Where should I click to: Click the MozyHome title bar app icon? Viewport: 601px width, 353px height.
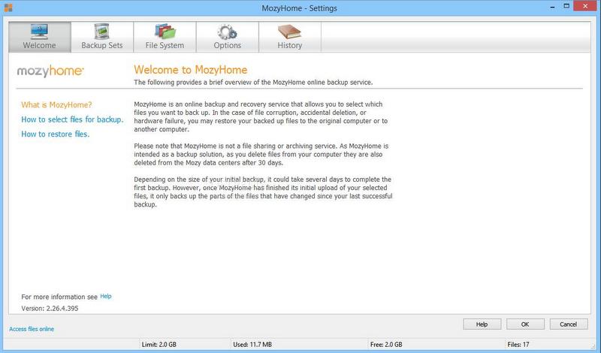click(8, 8)
